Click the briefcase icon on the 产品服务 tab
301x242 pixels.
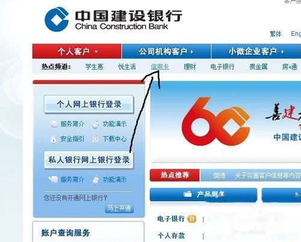[x=188, y=194]
